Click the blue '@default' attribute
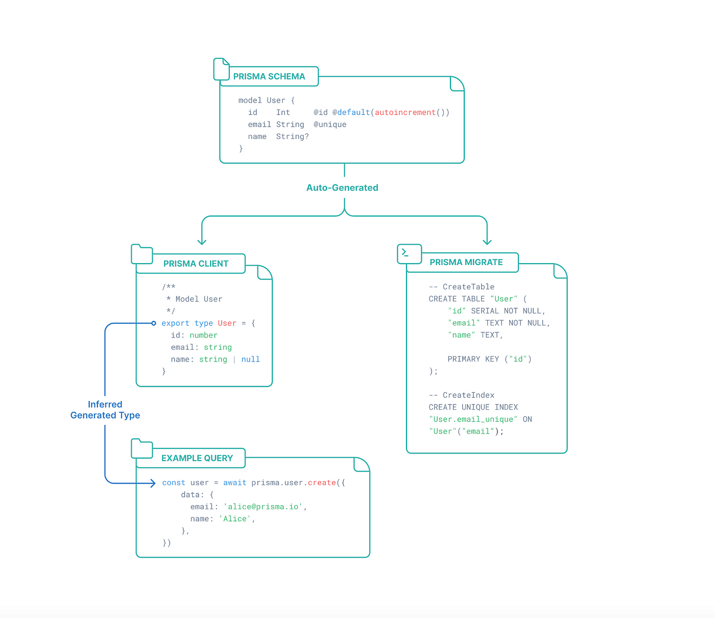The width and height of the screenshot is (715, 618). (x=351, y=112)
